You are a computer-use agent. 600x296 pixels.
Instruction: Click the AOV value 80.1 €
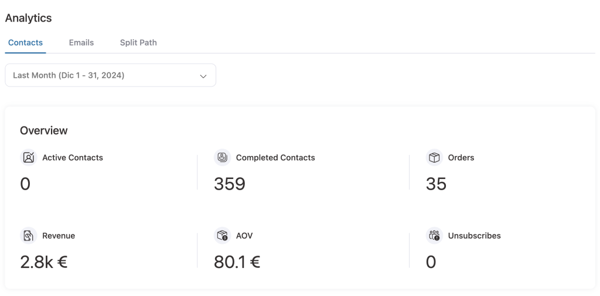(237, 262)
